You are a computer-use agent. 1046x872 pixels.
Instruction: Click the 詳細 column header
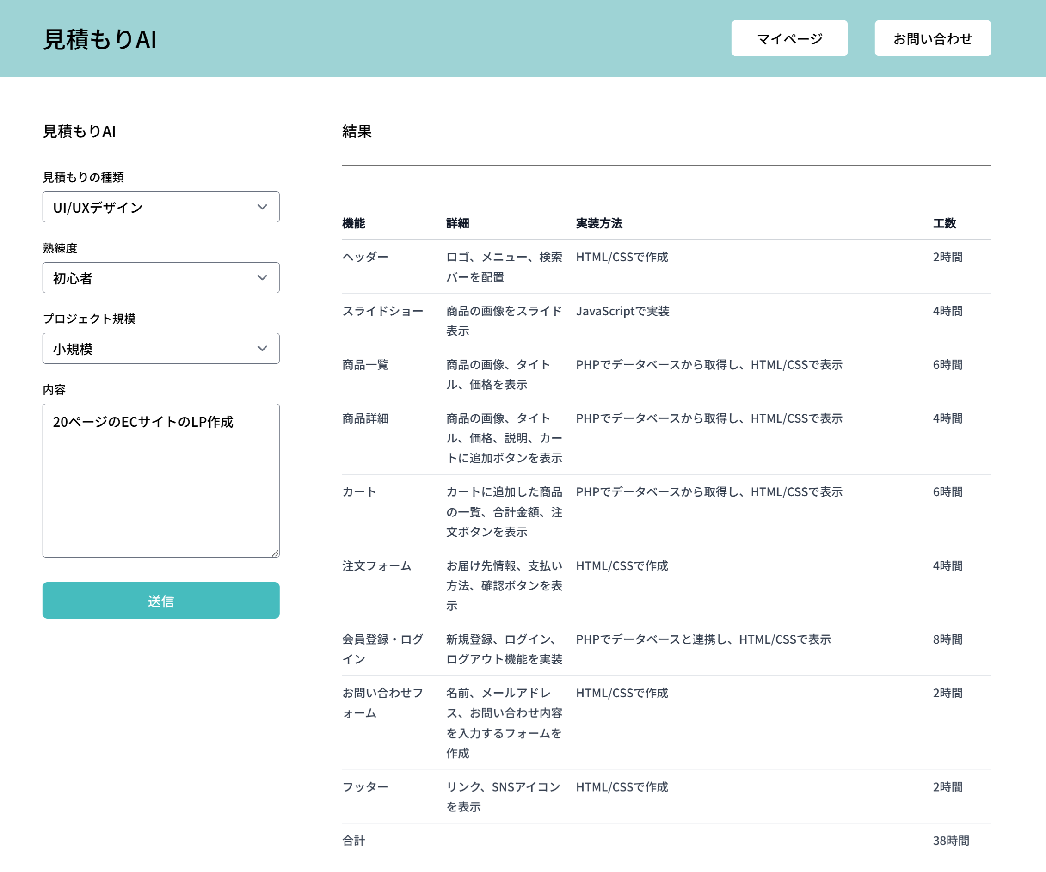point(458,224)
